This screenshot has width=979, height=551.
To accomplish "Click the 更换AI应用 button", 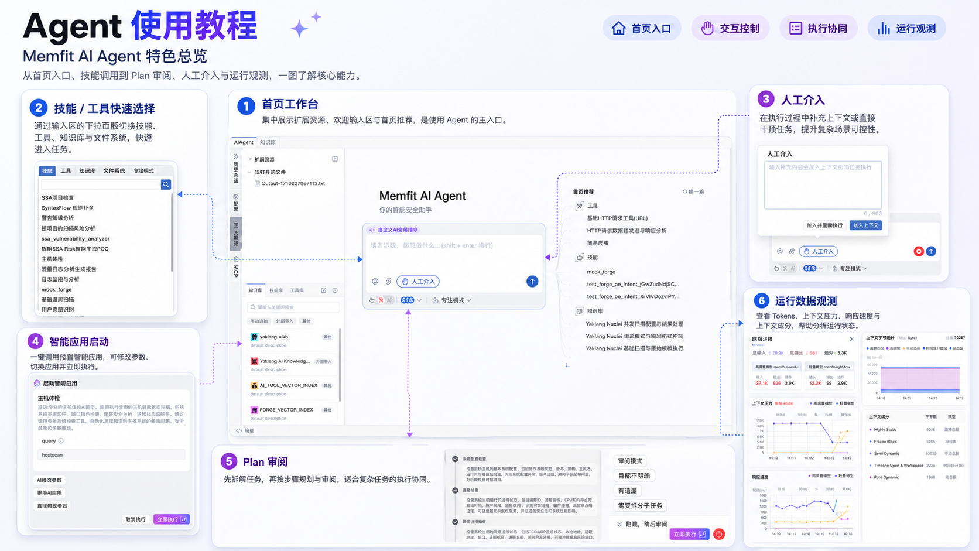I will [49, 493].
